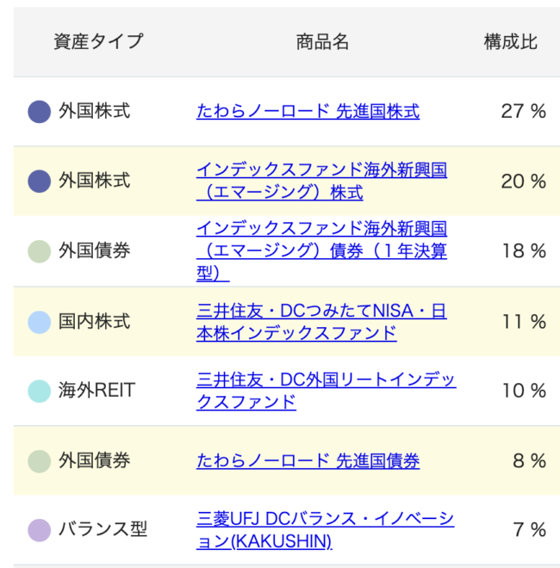Screen dimensions: 560x568
Task: Click cyan 海外REIT color dot
Action: [x=39, y=392]
